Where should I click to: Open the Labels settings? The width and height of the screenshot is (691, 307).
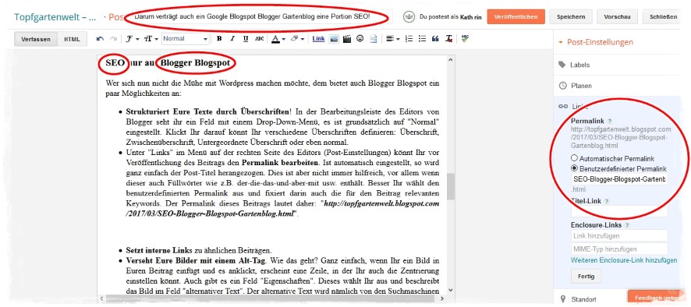[579, 65]
